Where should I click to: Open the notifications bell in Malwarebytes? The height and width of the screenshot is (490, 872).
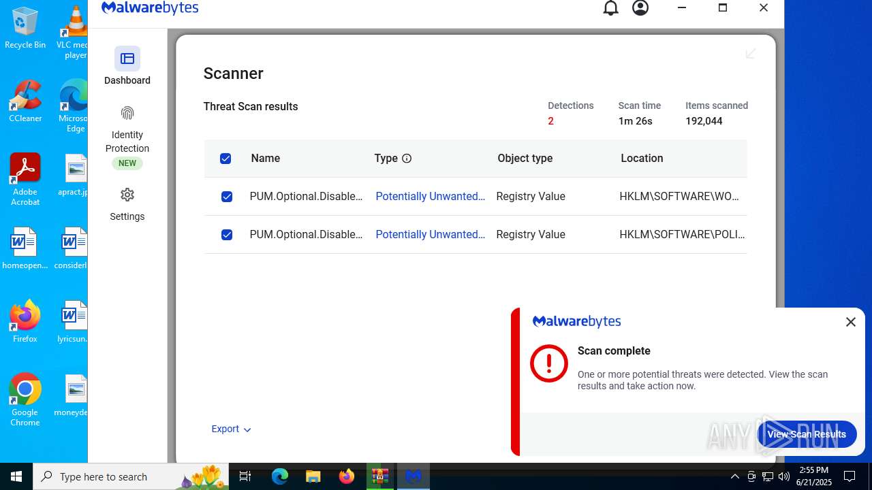(611, 8)
